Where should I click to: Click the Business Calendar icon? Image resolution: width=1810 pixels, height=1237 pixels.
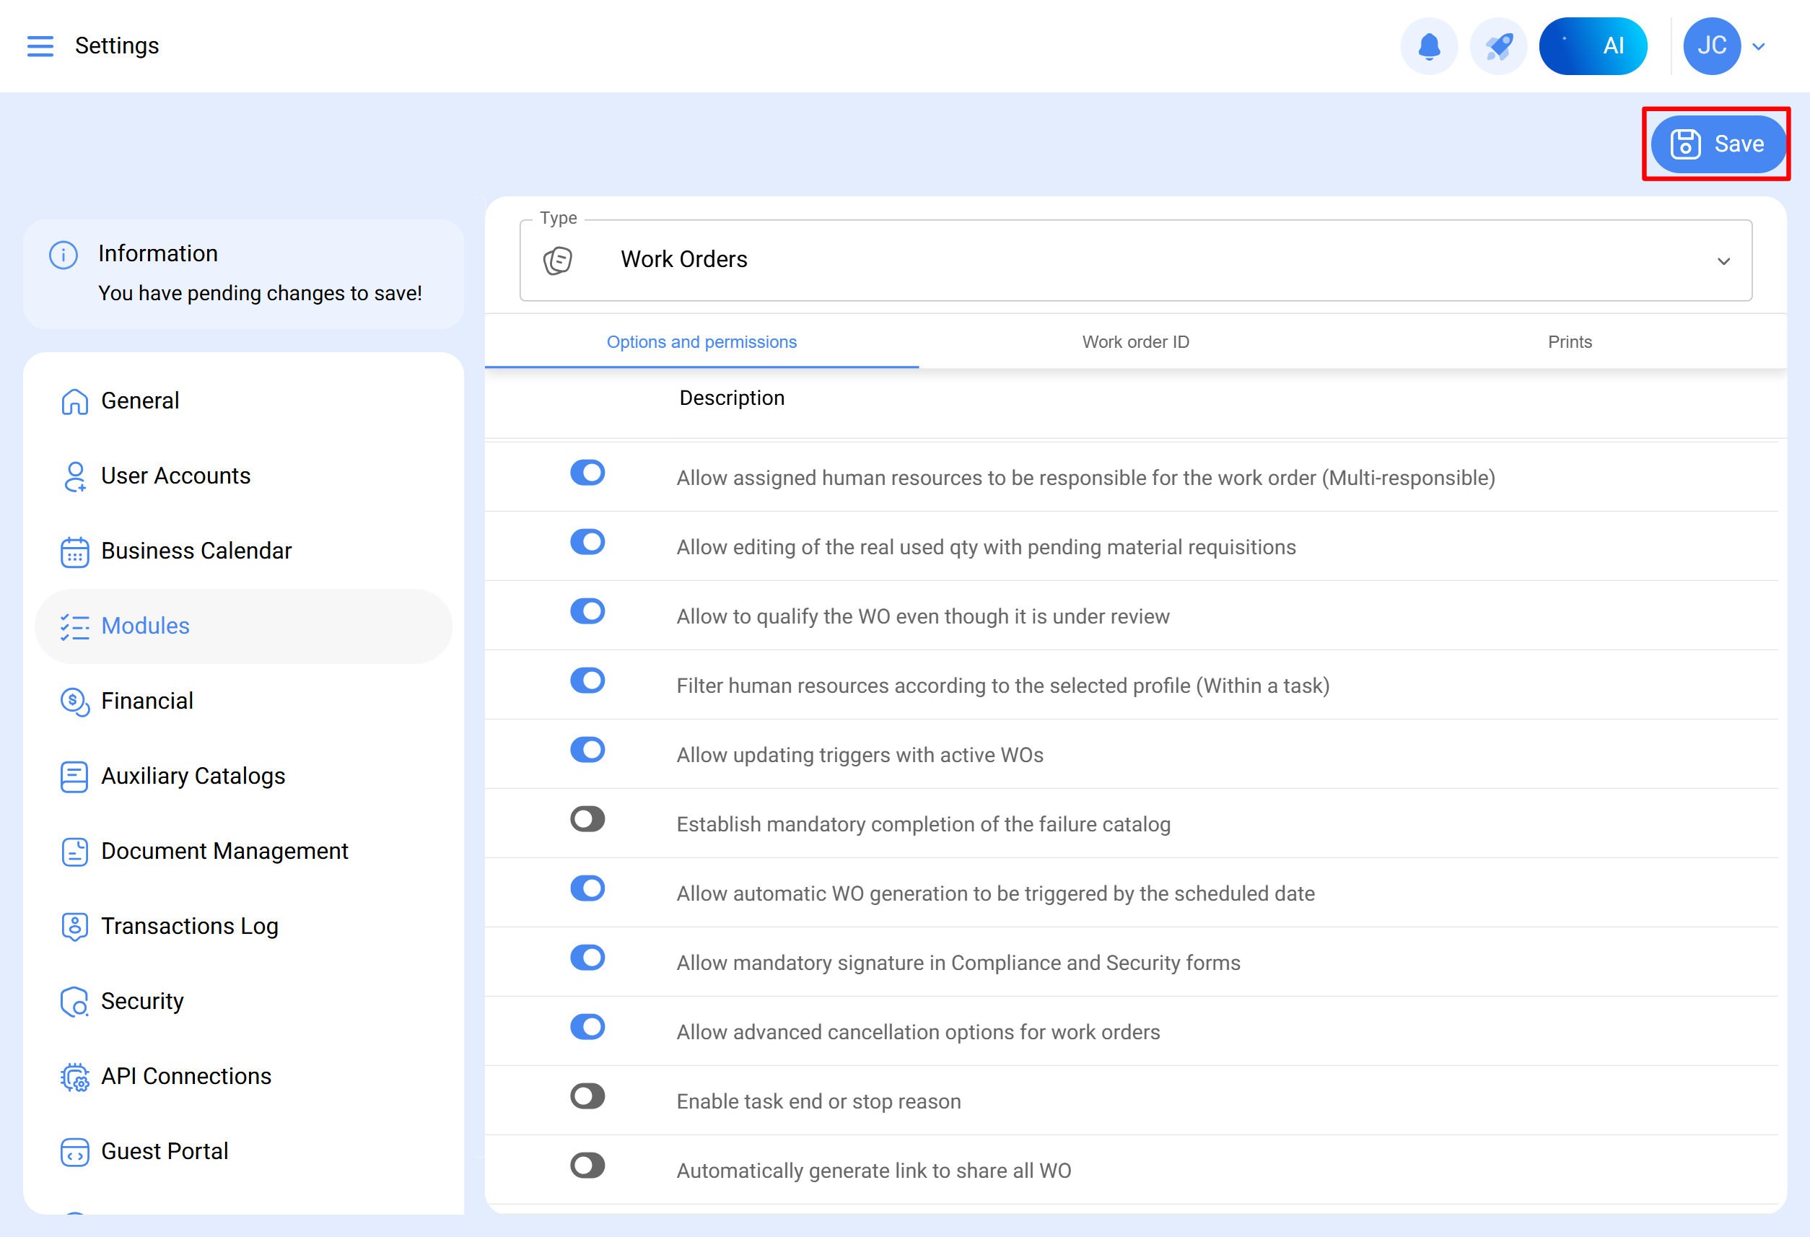tap(75, 551)
